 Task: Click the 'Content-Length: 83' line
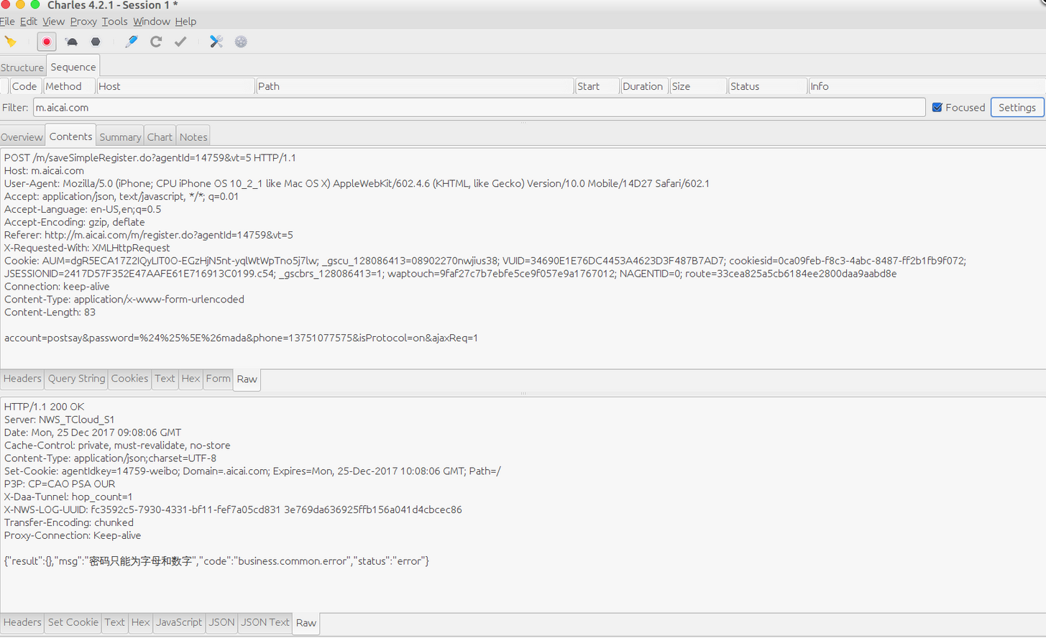coord(50,313)
